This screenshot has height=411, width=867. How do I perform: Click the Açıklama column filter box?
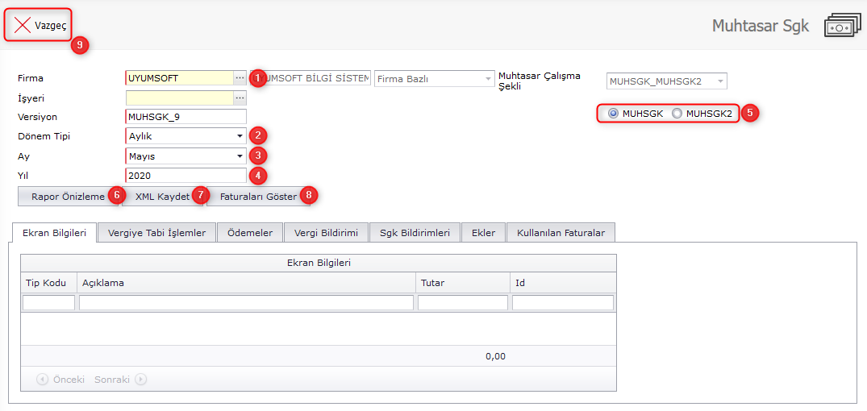(x=246, y=303)
